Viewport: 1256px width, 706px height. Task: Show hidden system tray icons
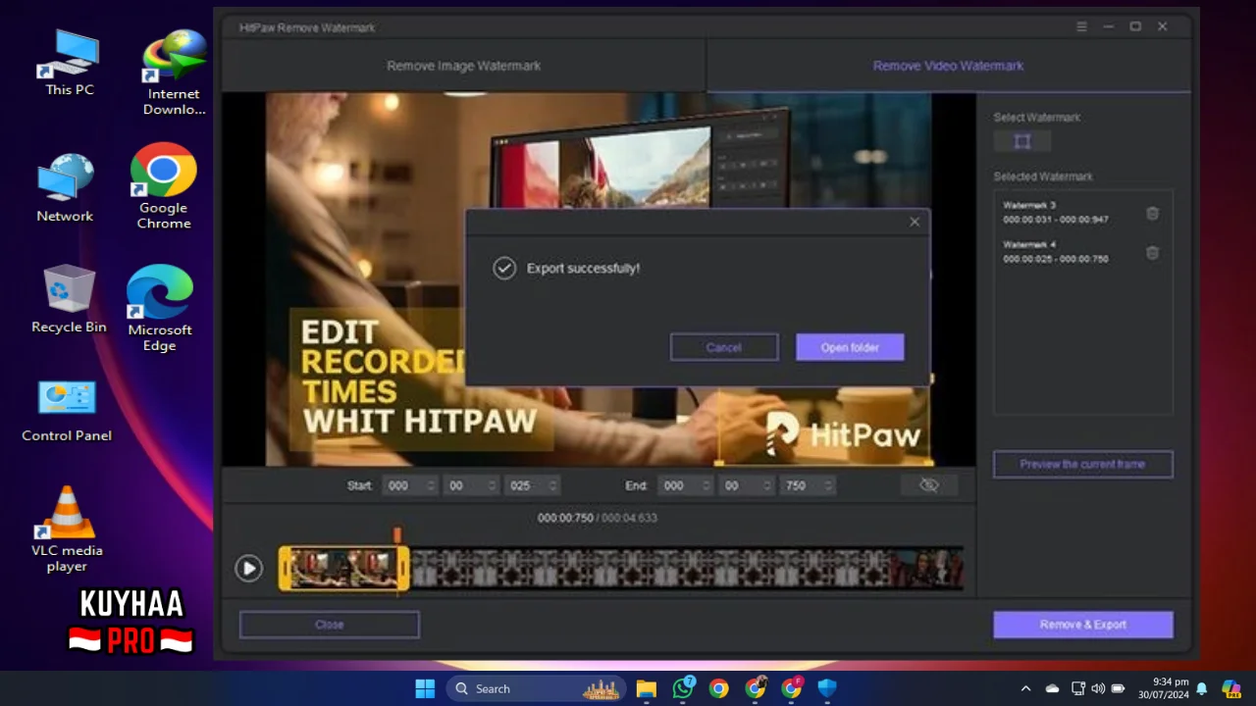(x=1025, y=688)
